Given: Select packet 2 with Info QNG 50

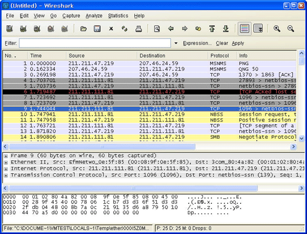Looking at the screenshot, I should 149,69.
